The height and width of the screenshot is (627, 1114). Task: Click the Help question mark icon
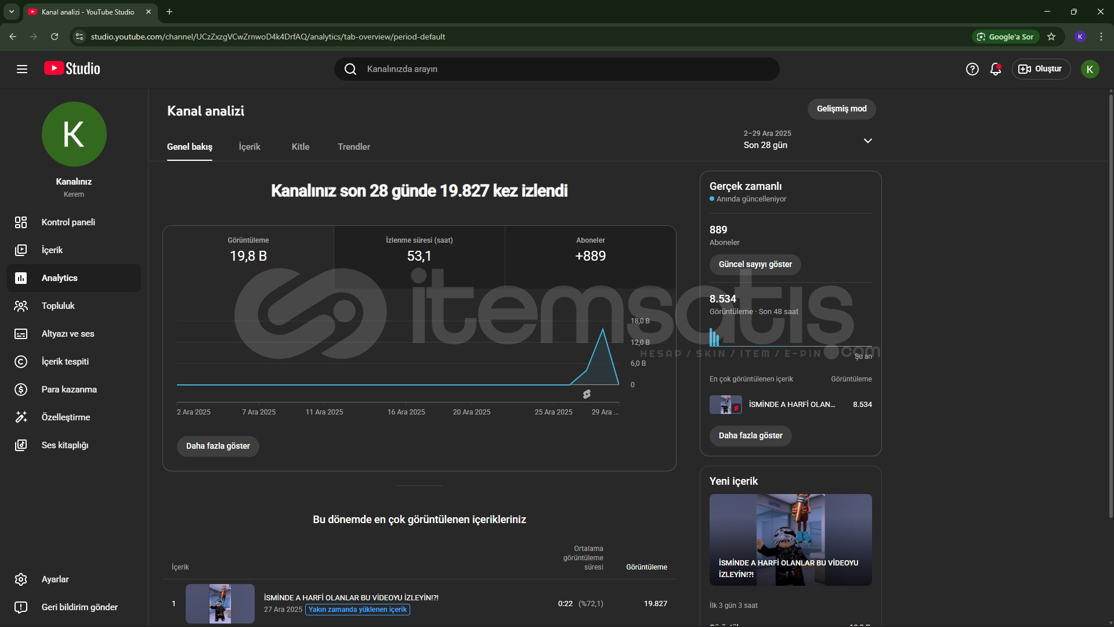[x=972, y=69]
